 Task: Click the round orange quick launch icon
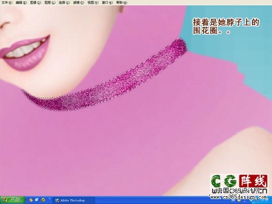pyautogui.click(x=43, y=200)
